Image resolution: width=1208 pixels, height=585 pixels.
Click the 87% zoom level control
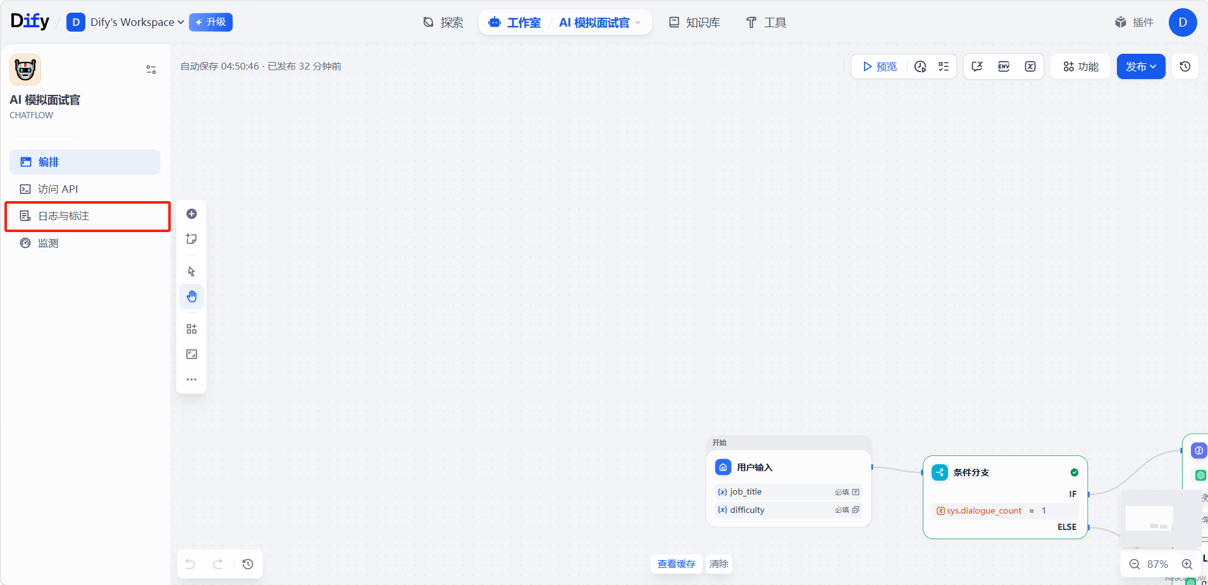1157,564
